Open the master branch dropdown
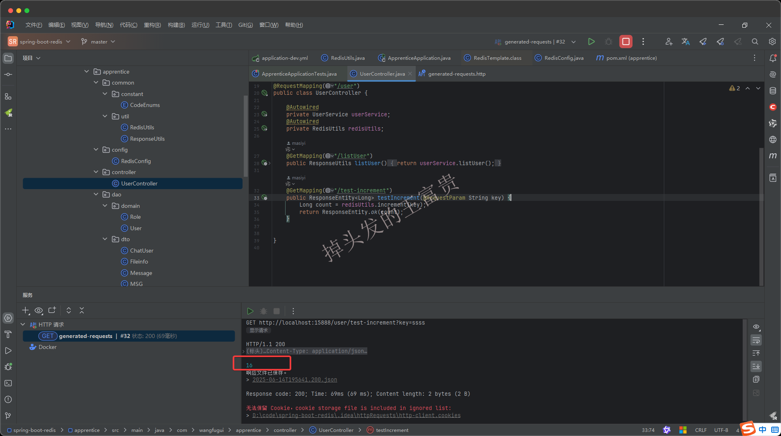 coord(98,41)
